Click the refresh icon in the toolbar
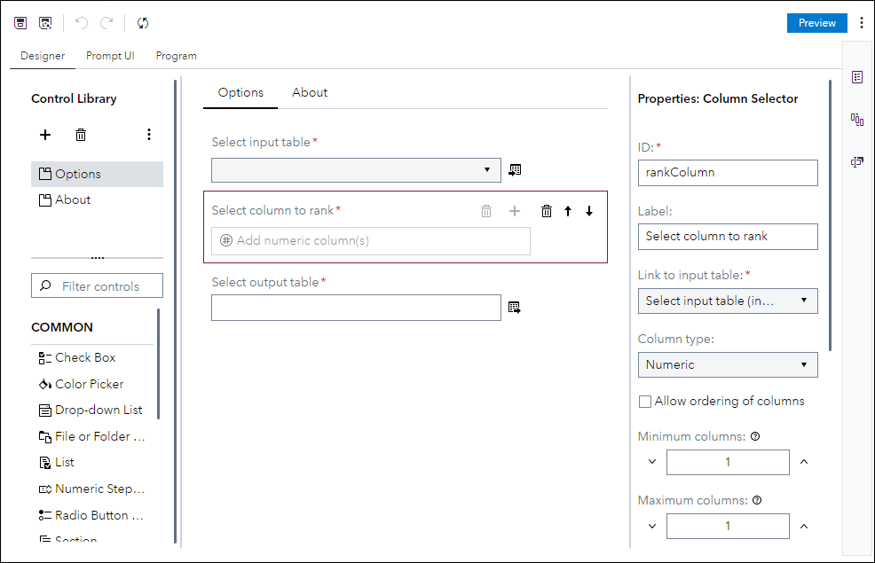 pos(143,23)
